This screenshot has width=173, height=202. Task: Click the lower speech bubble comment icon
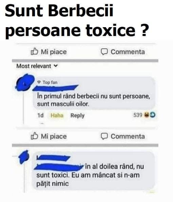[104, 136]
